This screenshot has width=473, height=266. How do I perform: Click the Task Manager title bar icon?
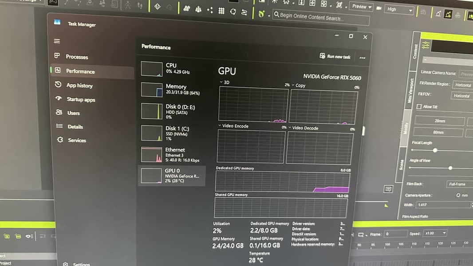[x=57, y=22]
